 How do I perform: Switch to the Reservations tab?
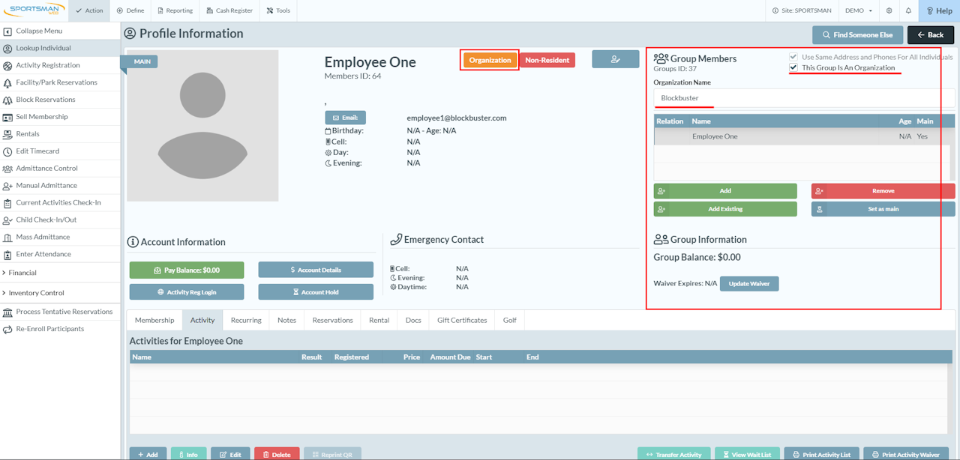click(x=332, y=320)
